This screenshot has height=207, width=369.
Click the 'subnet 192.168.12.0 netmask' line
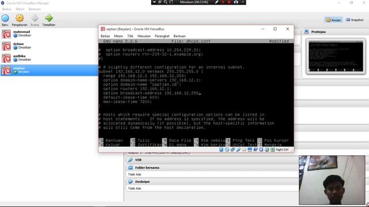click(x=151, y=71)
